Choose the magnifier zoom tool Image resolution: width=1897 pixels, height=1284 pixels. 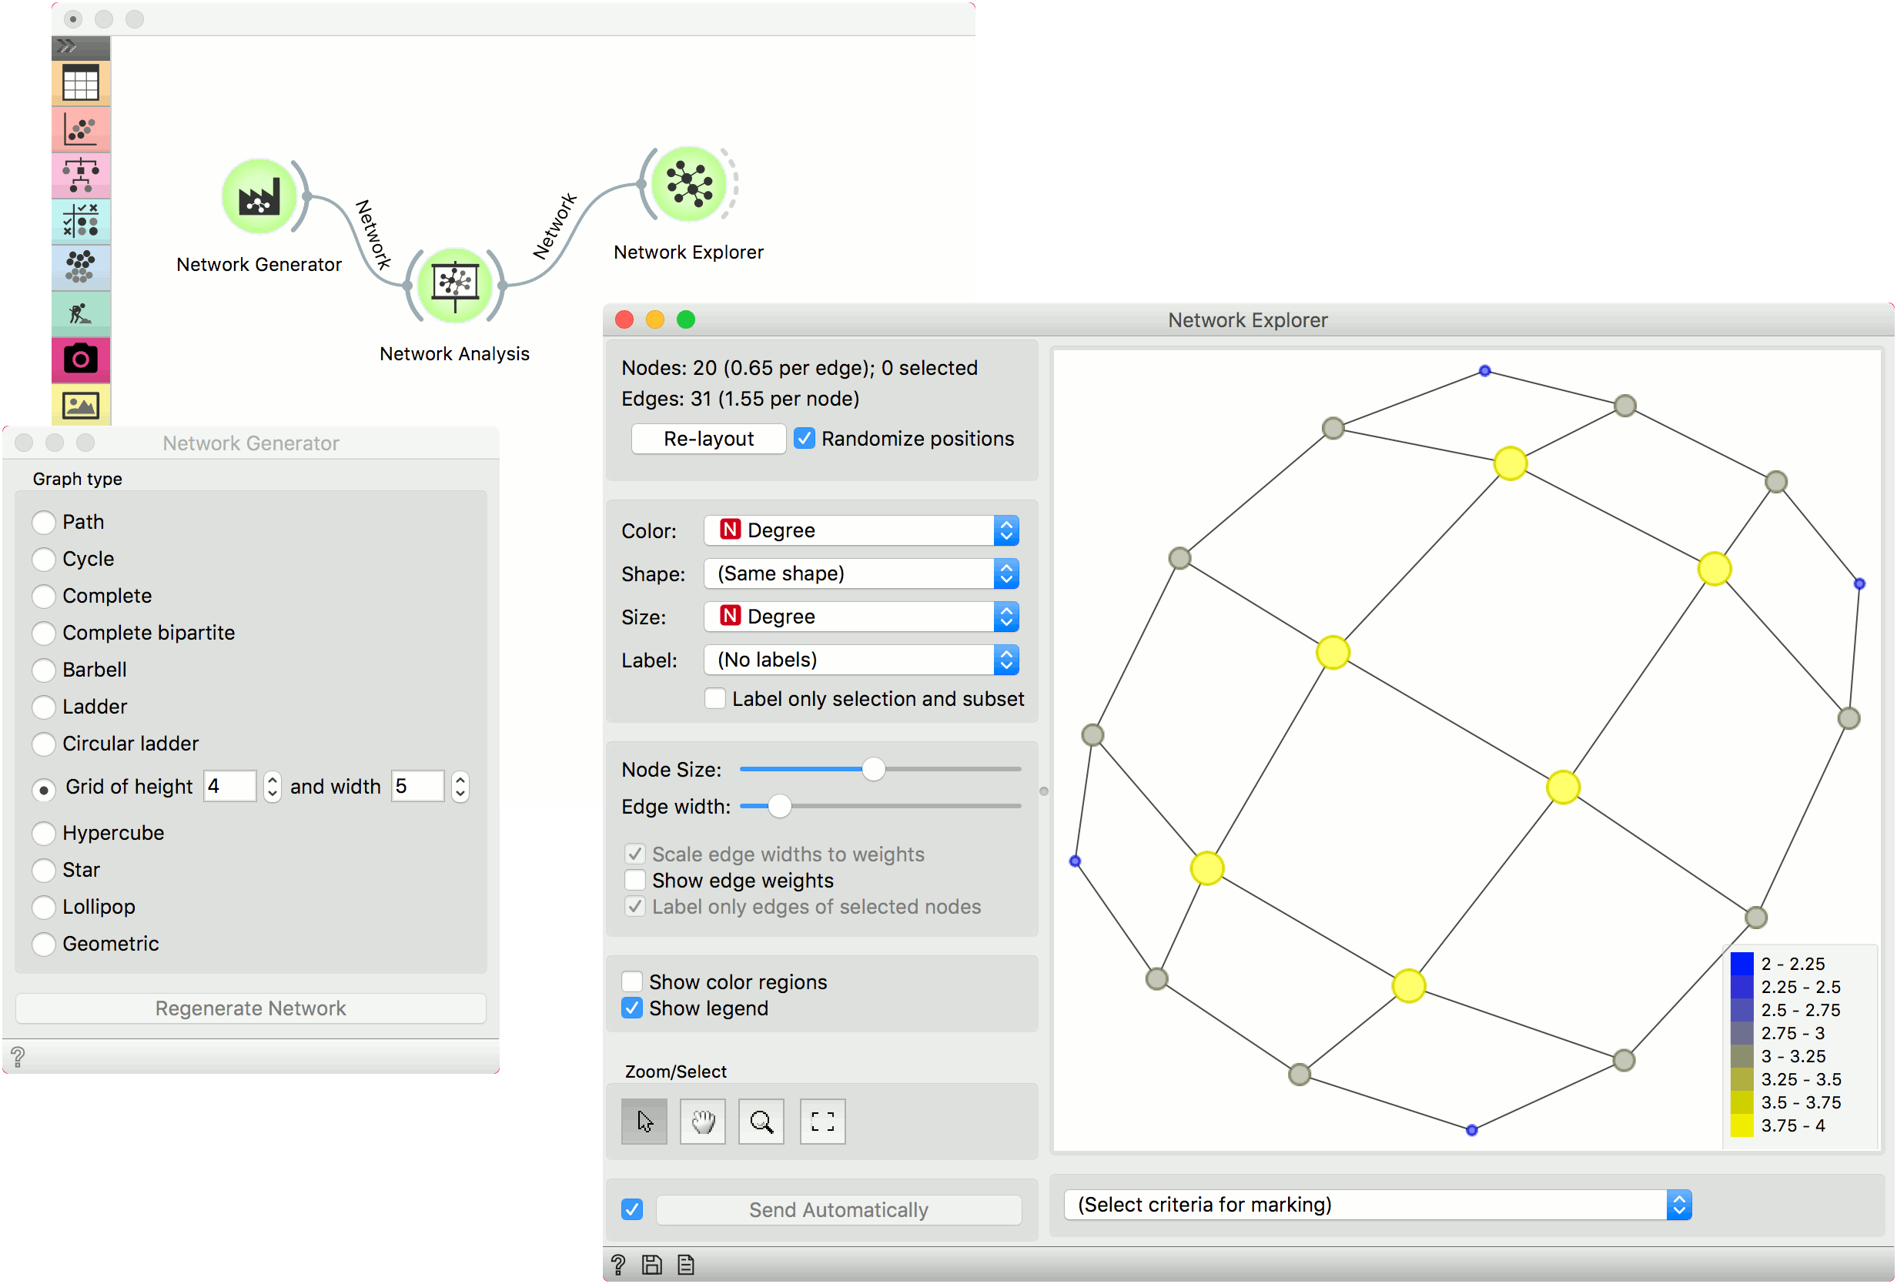tap(761, 1121)
